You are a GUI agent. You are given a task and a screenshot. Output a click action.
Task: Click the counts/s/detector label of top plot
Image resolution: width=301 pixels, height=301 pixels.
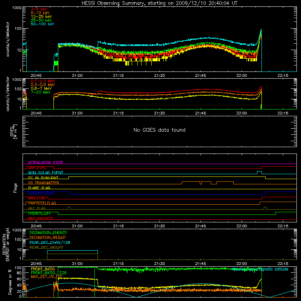[8, 39]
